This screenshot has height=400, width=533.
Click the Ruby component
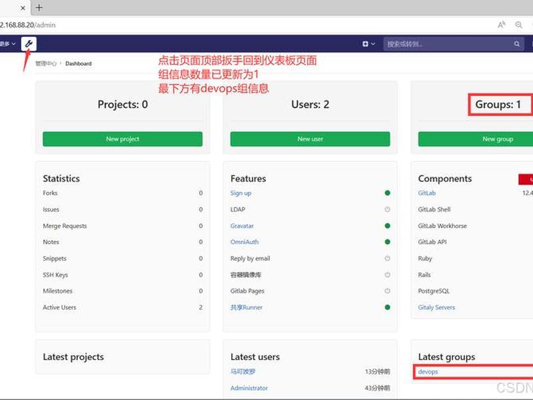(425, 258)
